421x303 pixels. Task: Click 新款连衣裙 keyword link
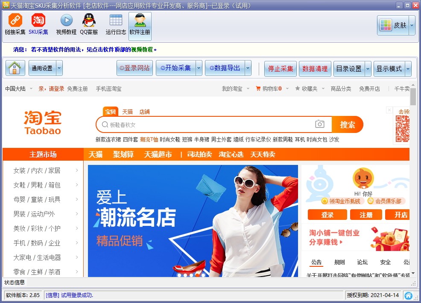pos(108,139)
